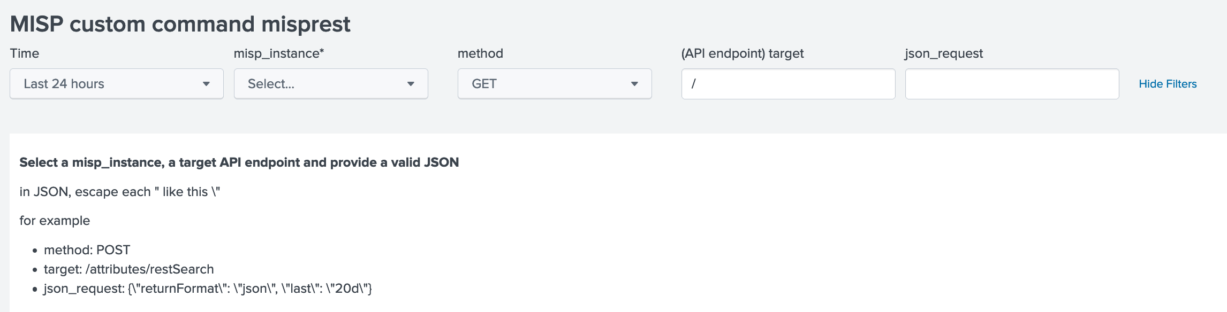This screenshot has width=1227, height=312.
Task: Click the caret arrow in the Time dropdown
Action: click(206, 84)
